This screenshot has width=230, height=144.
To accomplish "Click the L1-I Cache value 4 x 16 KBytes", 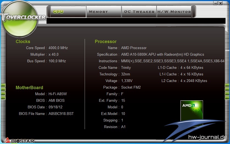I will 192,74.
